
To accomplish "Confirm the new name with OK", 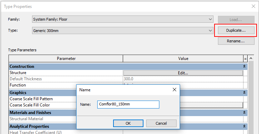I will (128, 123).
